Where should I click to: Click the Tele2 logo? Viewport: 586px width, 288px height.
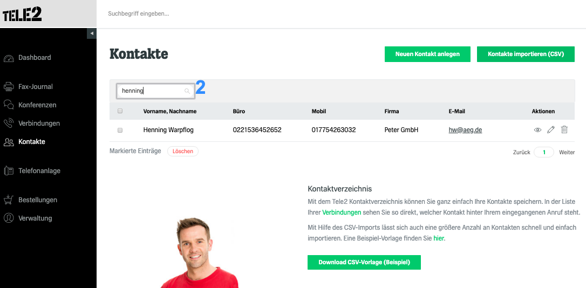click(23, 14)
